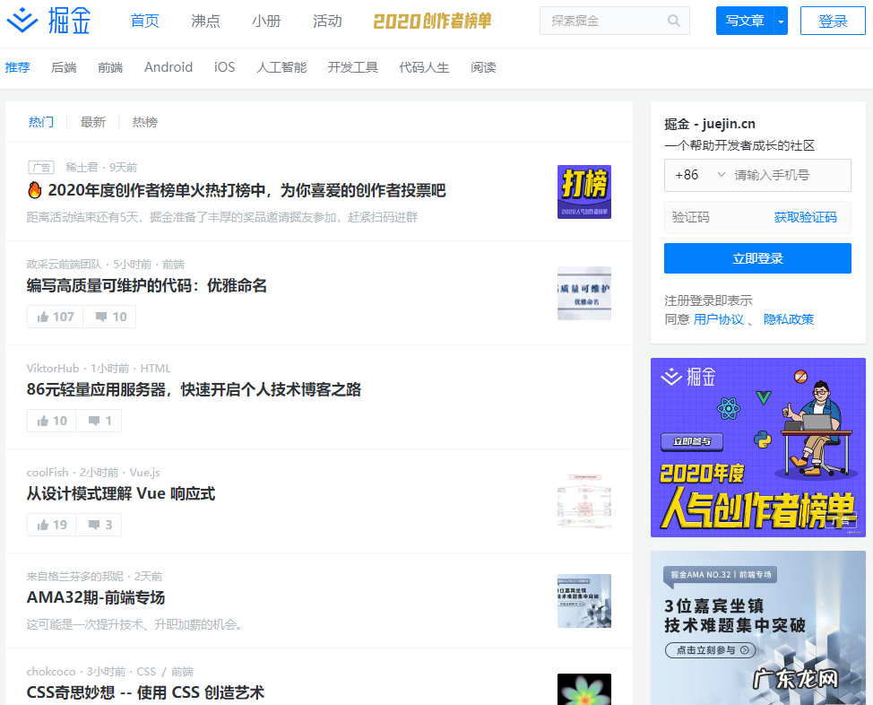The width and height of the screenshot is (873, 705).
Task: Open the 写文章 dropdown arrow
Action: [x=781, y=20]
